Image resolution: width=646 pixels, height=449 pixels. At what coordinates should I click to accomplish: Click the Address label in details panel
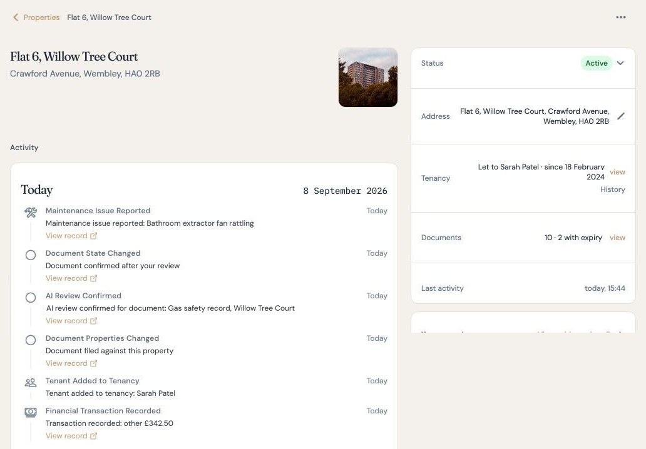click(x=436, y=116)
